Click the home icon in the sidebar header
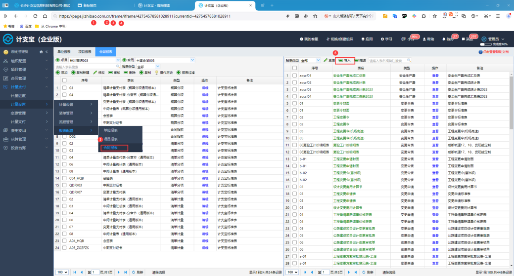 tap(41, 52)
